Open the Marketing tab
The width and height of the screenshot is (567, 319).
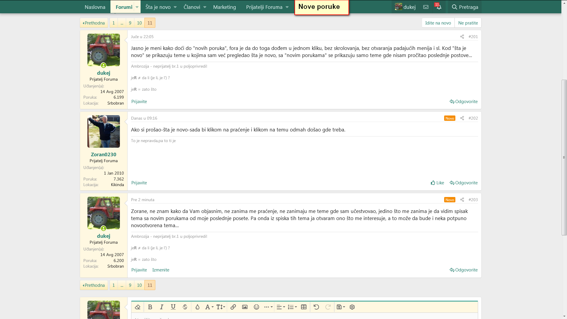coord(224,7)
